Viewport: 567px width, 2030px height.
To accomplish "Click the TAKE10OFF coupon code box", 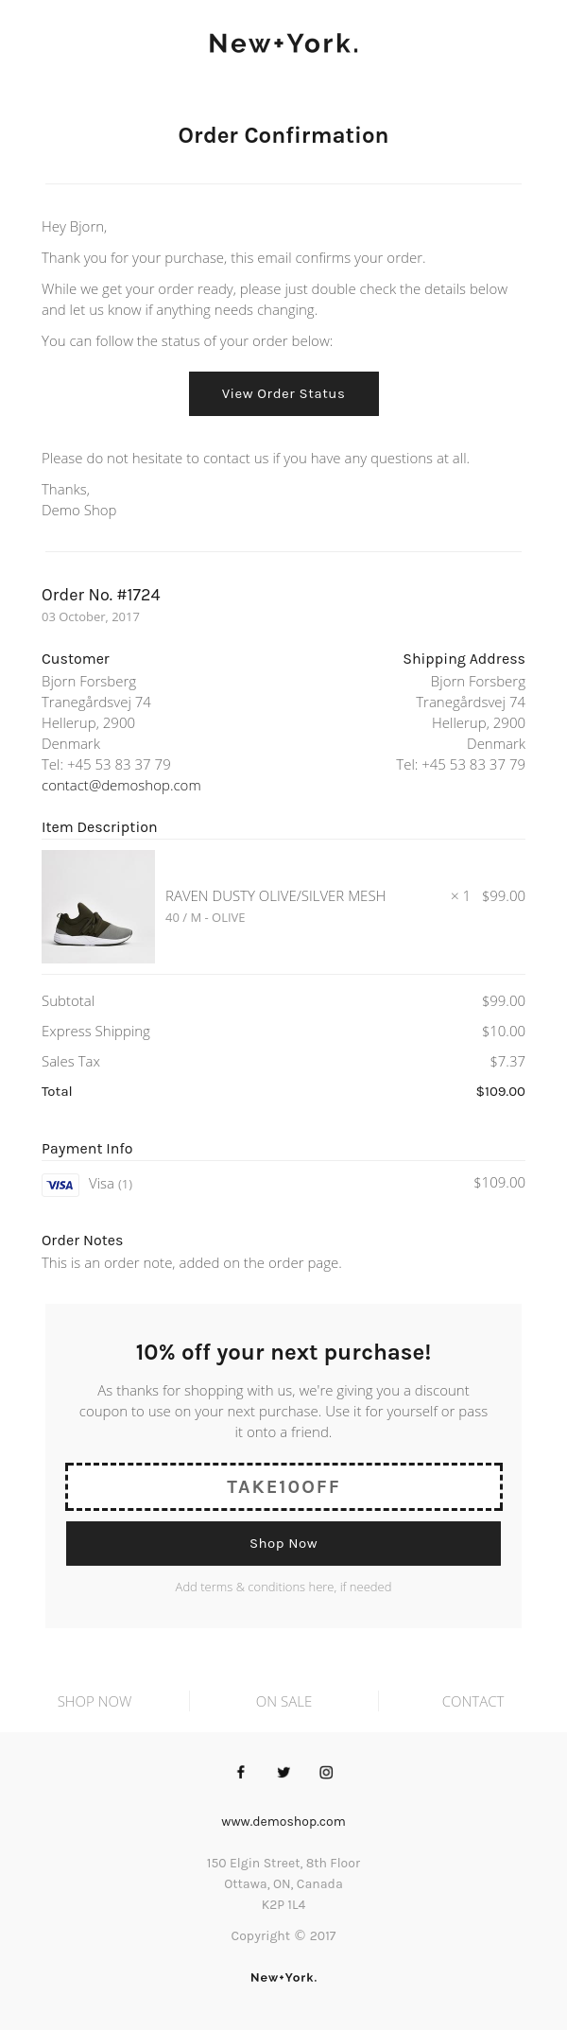I will pos(283,1486).
